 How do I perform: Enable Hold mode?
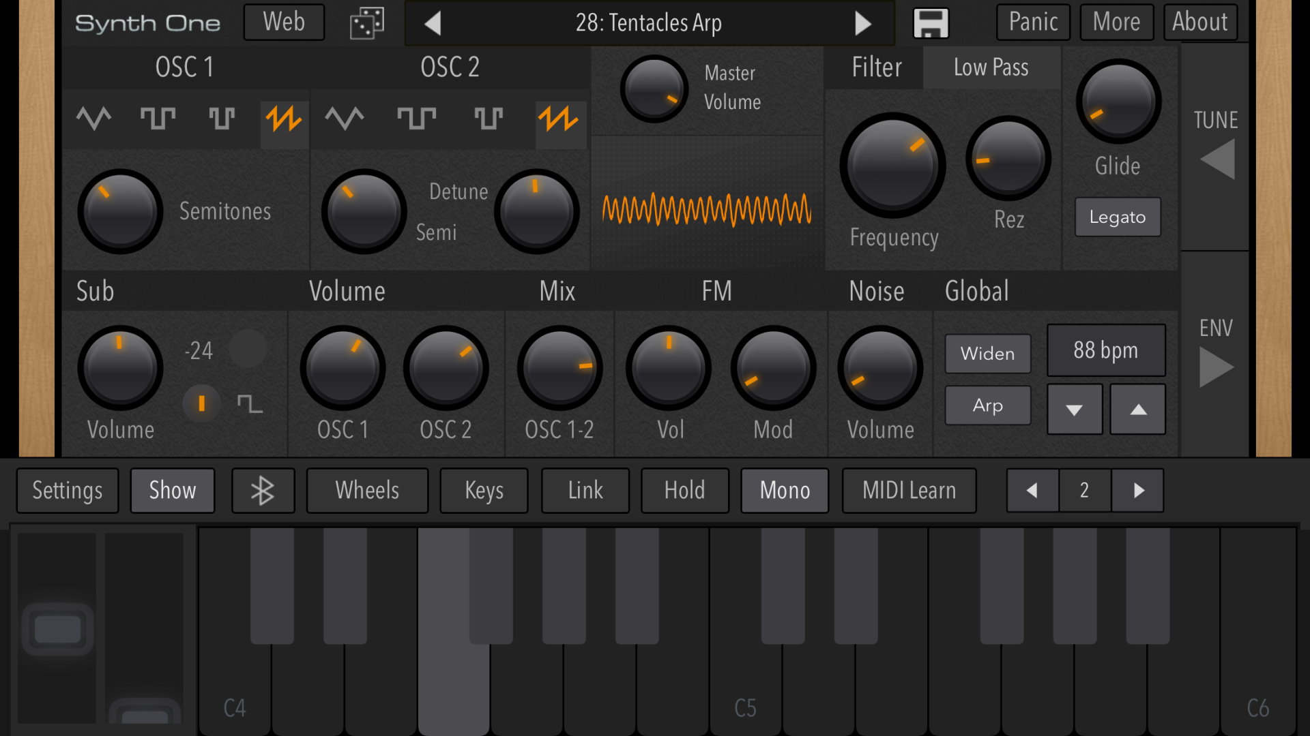684,490
